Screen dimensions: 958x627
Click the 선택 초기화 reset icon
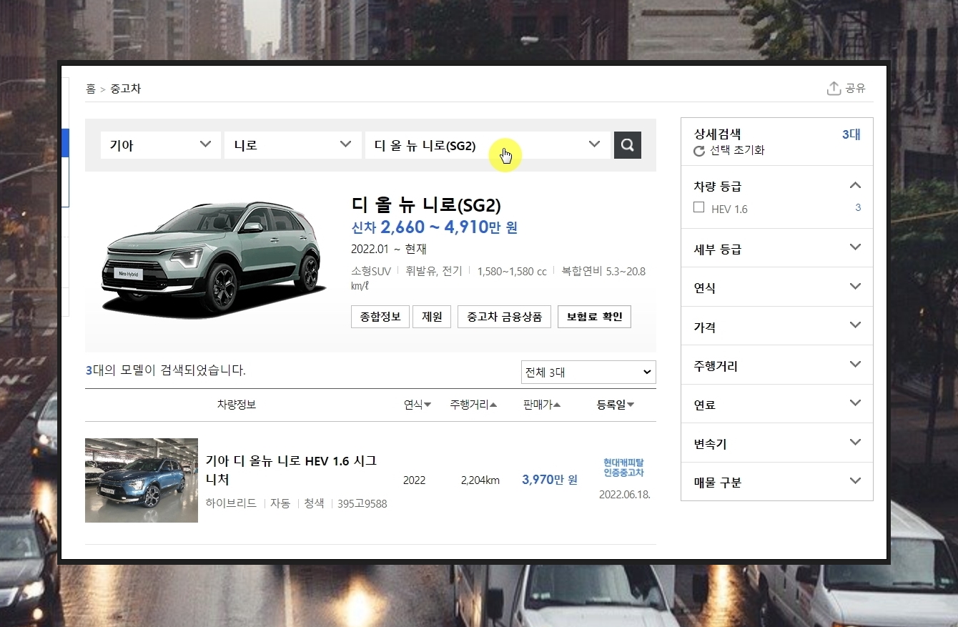click(x=699, y=151)
